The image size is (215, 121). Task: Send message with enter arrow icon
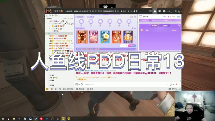pyautogui.click(x=166, y=84)
